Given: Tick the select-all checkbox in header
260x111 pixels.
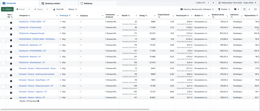Looking at the screenshot, I should pos(3,15).
